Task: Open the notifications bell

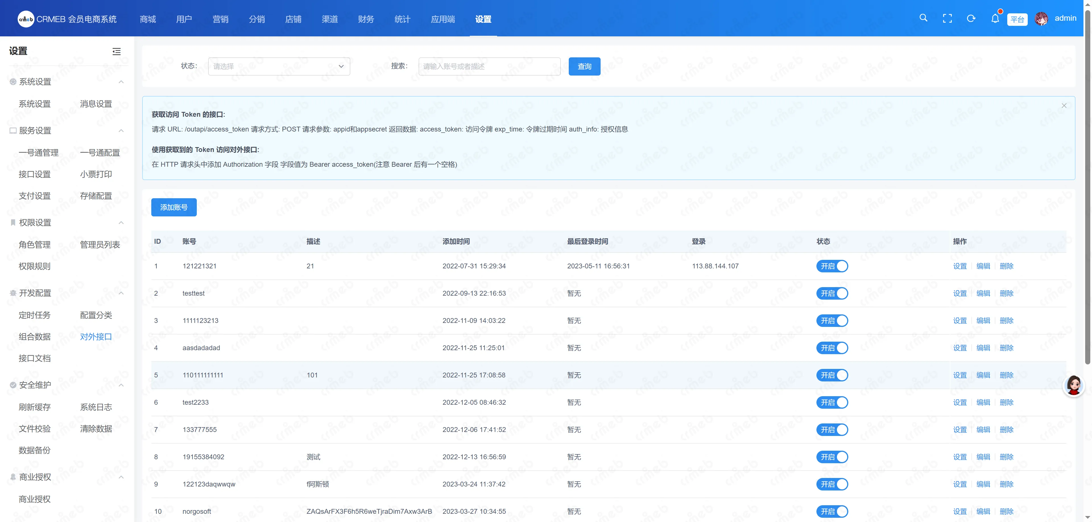Action: pyautogui.click(x=995, y=19)
